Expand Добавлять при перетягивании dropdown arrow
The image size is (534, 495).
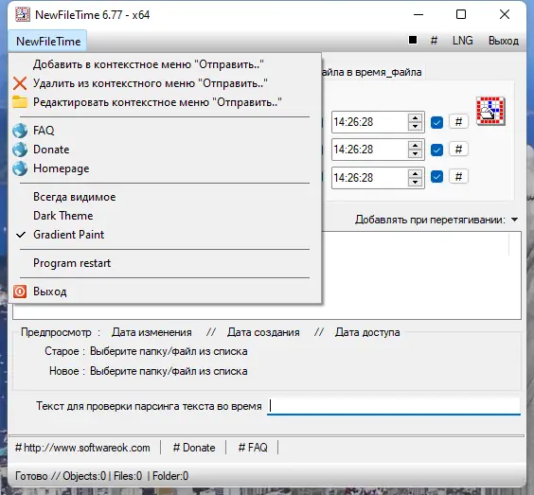click(514, 220)
